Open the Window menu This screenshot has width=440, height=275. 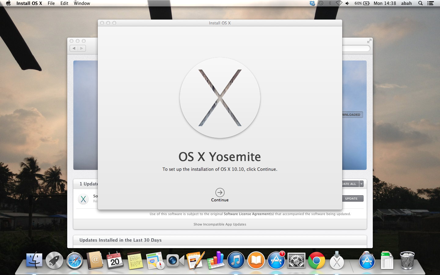point(82,3)
